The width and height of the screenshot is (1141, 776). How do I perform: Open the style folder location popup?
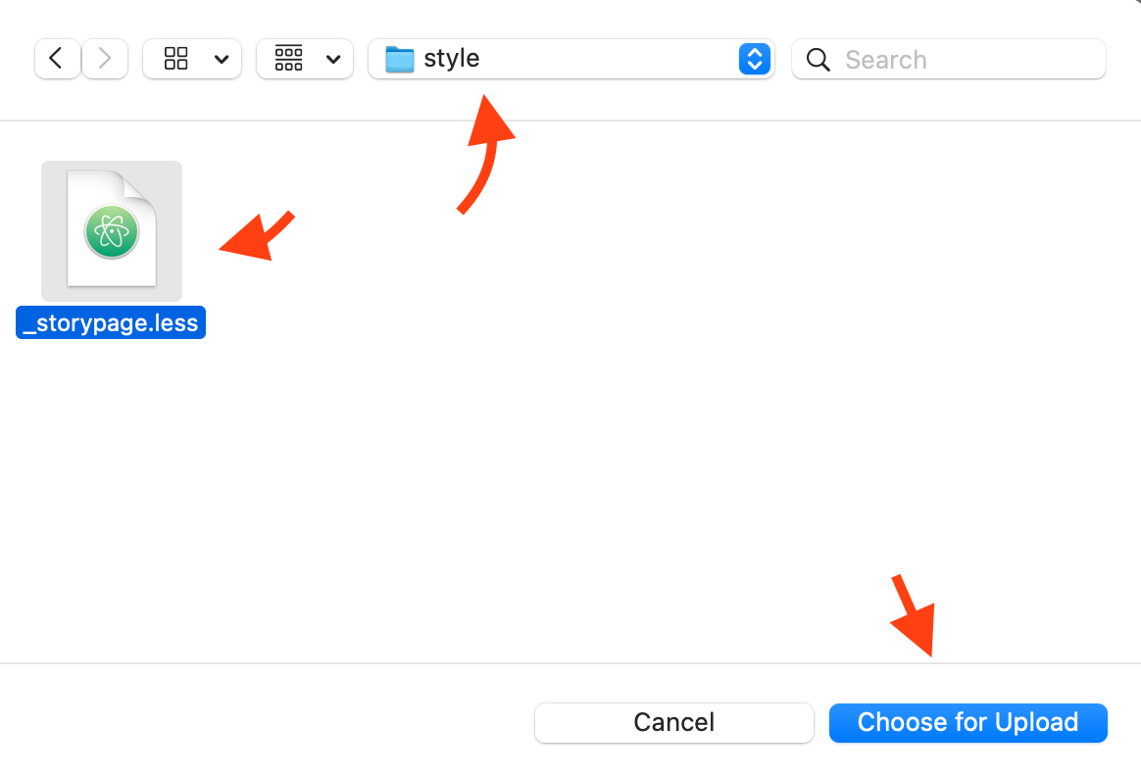(570, 59)
